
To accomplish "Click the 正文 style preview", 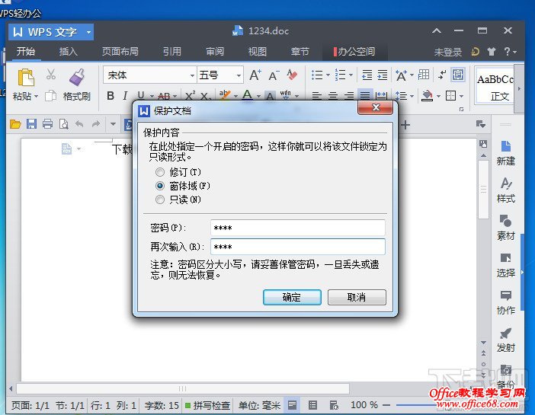I will pyautogui.click(x=495, y=87).
